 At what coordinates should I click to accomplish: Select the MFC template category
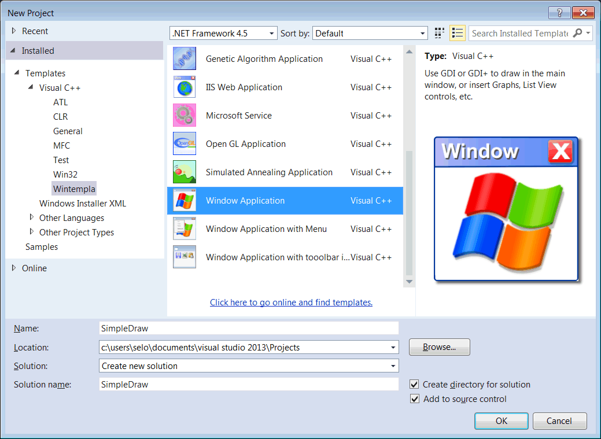[x=61, y=146]
